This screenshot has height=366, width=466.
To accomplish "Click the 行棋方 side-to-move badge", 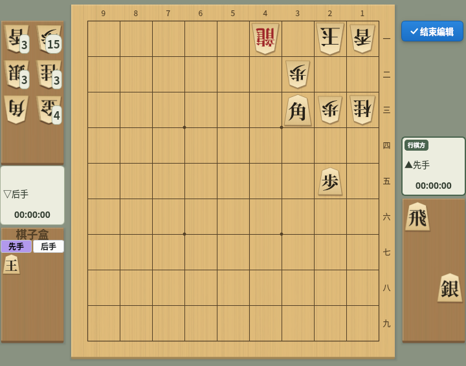I will (416, 145).
